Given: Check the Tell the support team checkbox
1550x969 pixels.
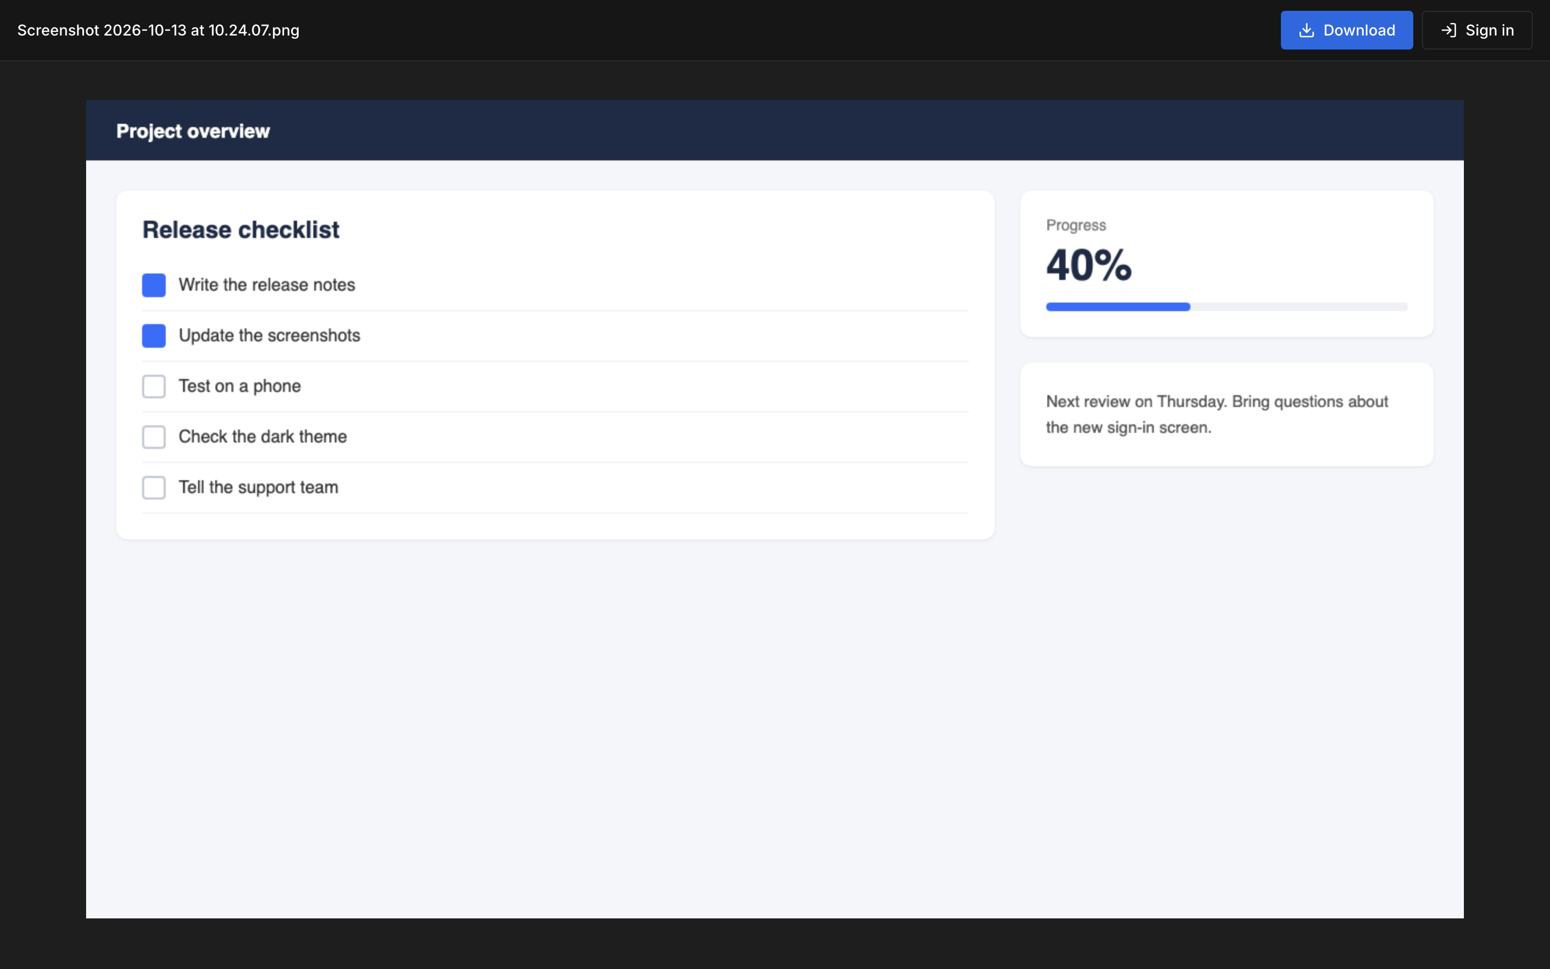Looking at the screenshot, I should [x=154, y=488].
